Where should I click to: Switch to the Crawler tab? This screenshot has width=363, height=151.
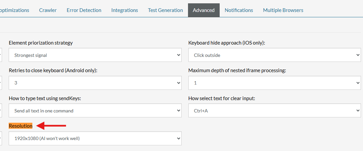click(48, 10)
